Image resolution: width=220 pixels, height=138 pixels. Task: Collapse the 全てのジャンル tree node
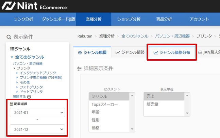click(12, 57)
